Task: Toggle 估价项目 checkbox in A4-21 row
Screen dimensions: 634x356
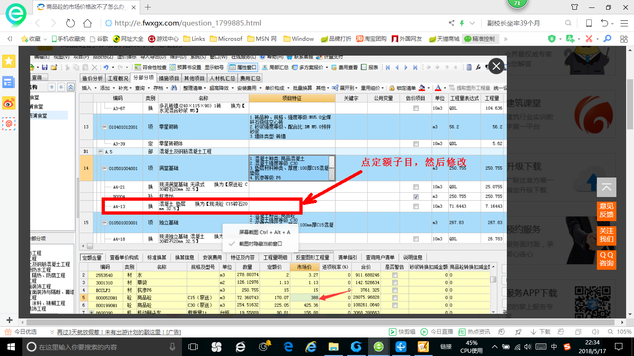Action: coord(416,186)
